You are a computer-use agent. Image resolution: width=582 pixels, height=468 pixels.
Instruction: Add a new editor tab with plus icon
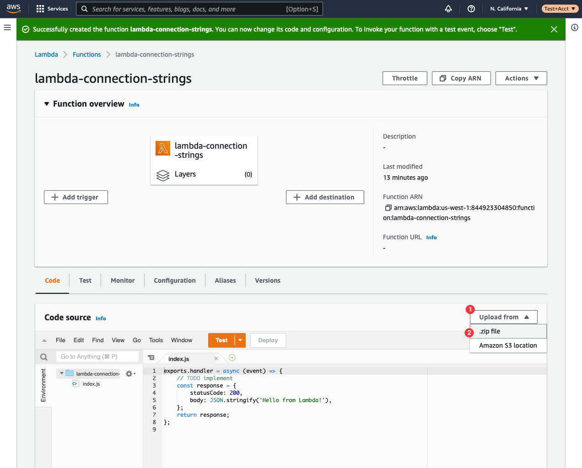click(x=232, y=358)
